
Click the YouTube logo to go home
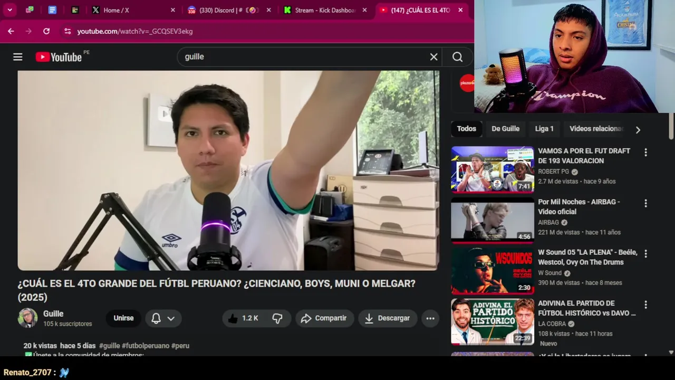tap(59, 57)
